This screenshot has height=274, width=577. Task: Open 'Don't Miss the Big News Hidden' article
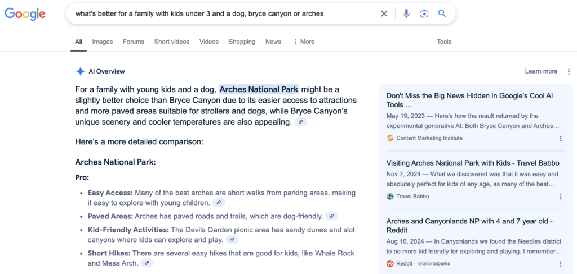[469, 101]
